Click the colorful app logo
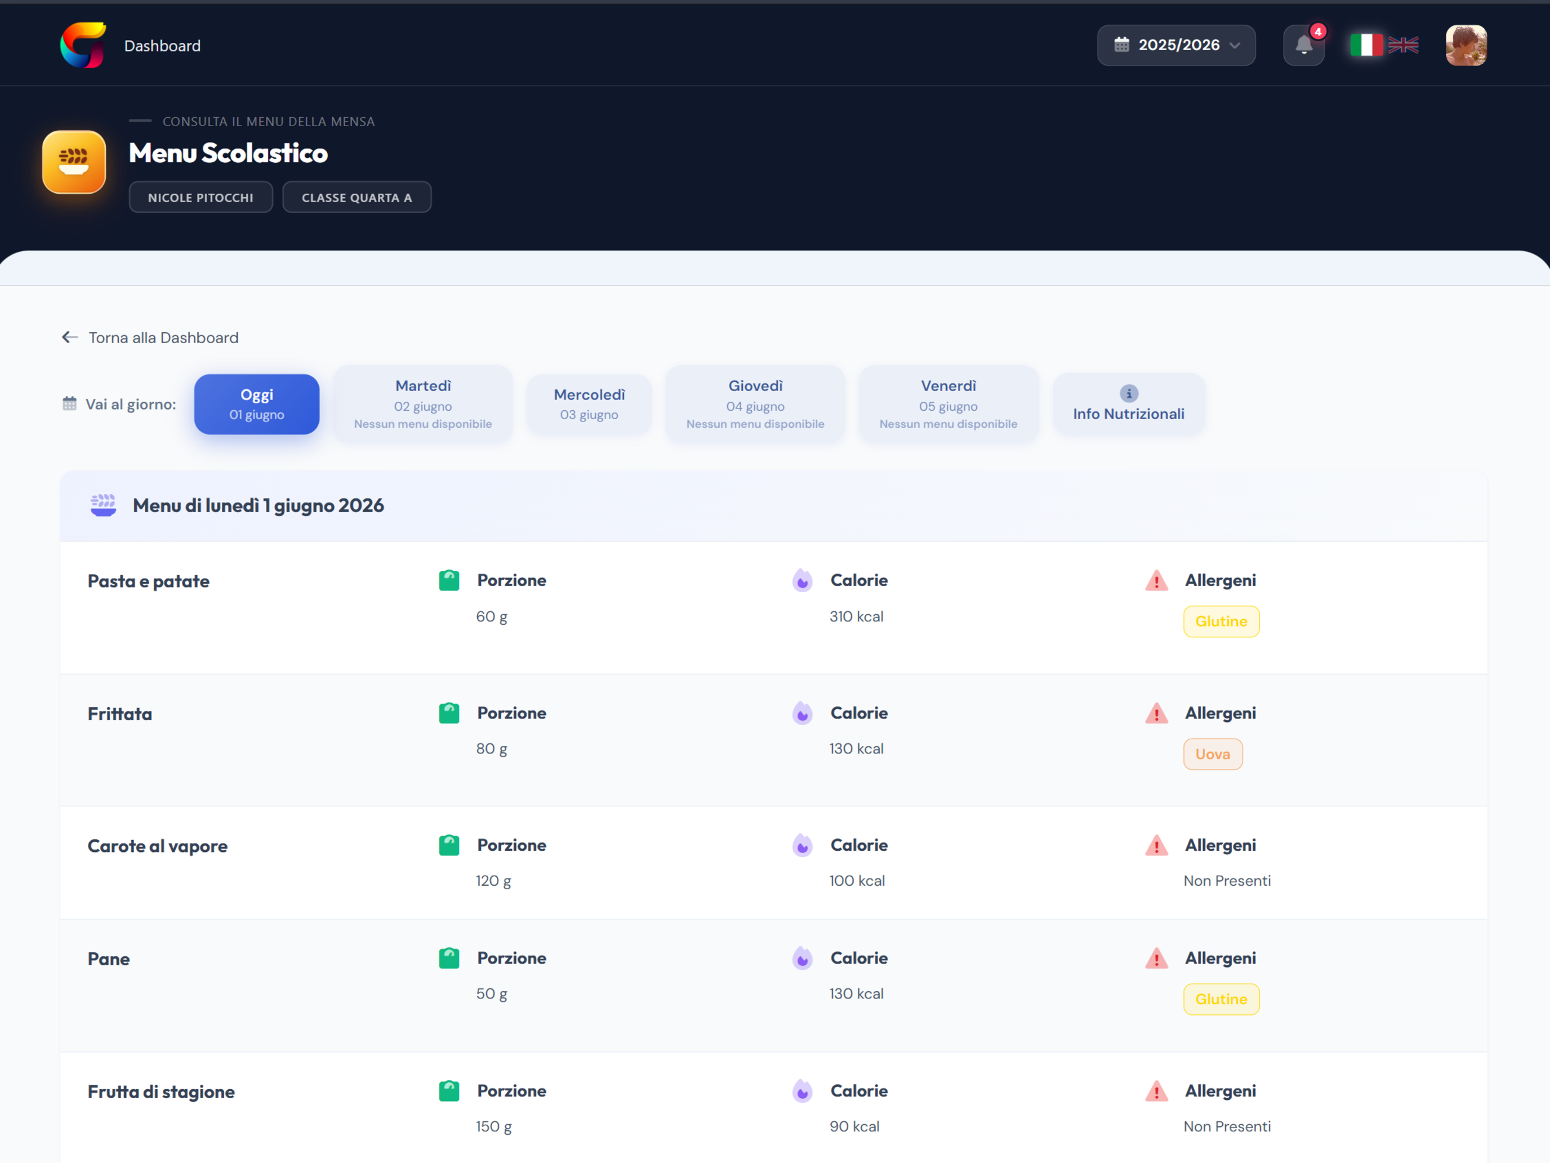The height and width of the screenshot is (1163, 1550). (83, 46)
